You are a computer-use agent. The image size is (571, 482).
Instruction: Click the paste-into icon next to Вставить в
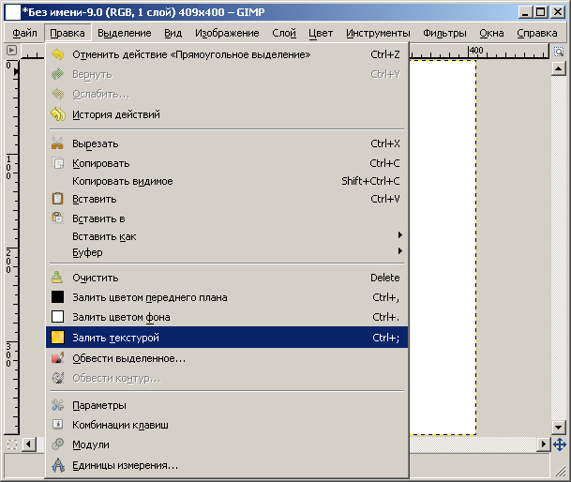pyautogui.click(x=57, y=218)
